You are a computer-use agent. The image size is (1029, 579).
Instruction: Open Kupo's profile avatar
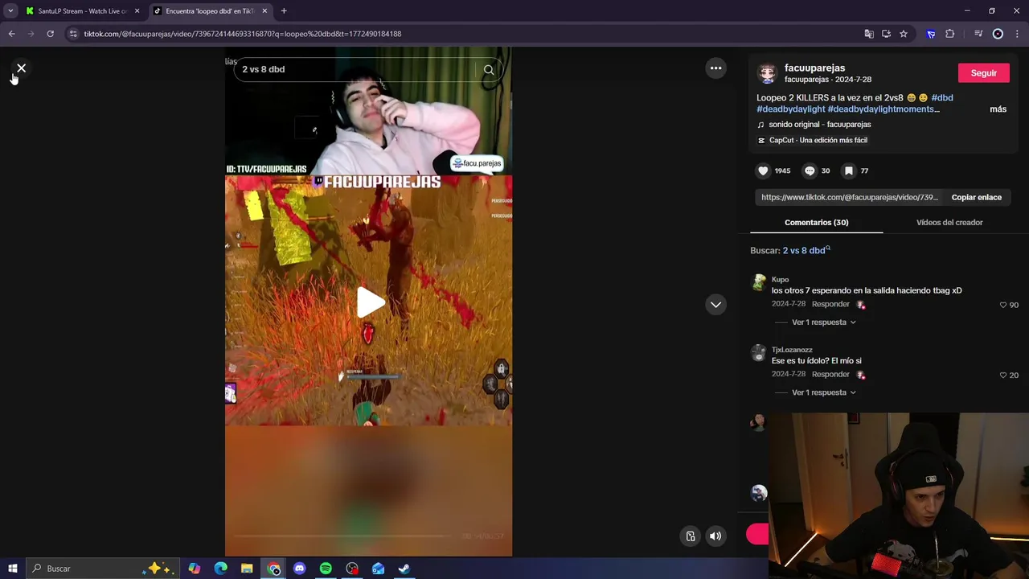[x=758, y=282]
